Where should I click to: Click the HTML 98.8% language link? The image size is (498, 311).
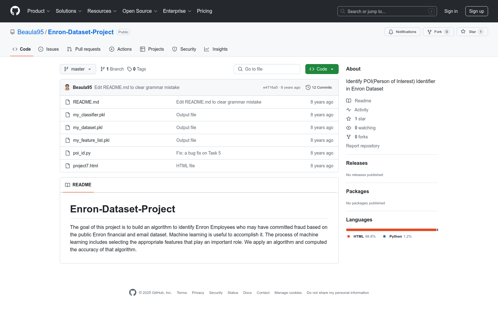click(x=362, y=236)
